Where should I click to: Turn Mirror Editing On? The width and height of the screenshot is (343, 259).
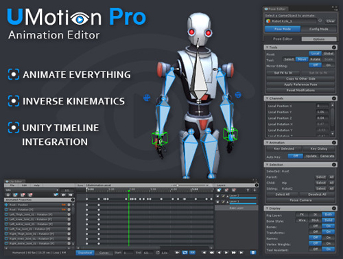tap(329, 65)
